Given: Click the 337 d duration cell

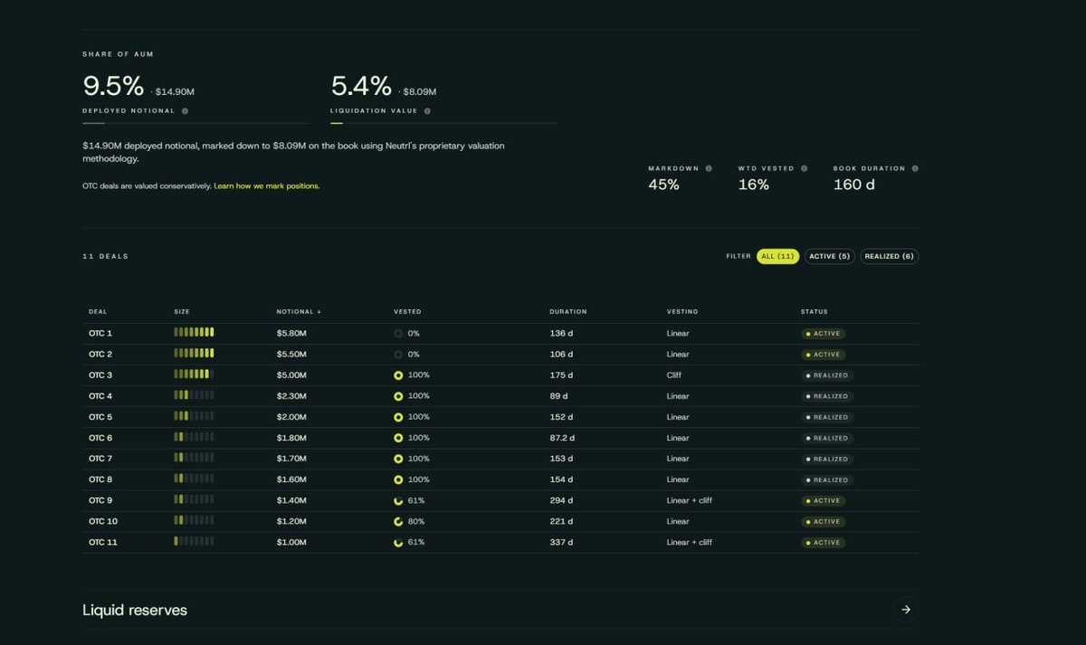Looking at the screenshot, I should pyautogui.click(x=561, y=543).
